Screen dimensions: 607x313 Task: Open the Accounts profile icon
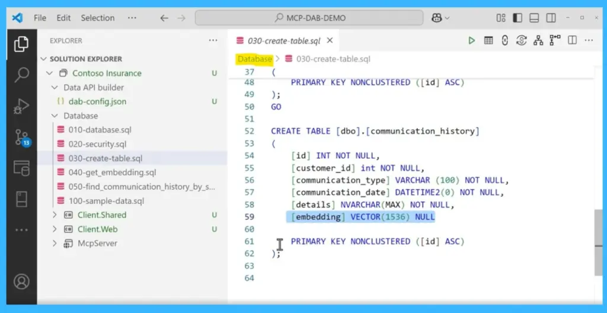tap(21, 281)
